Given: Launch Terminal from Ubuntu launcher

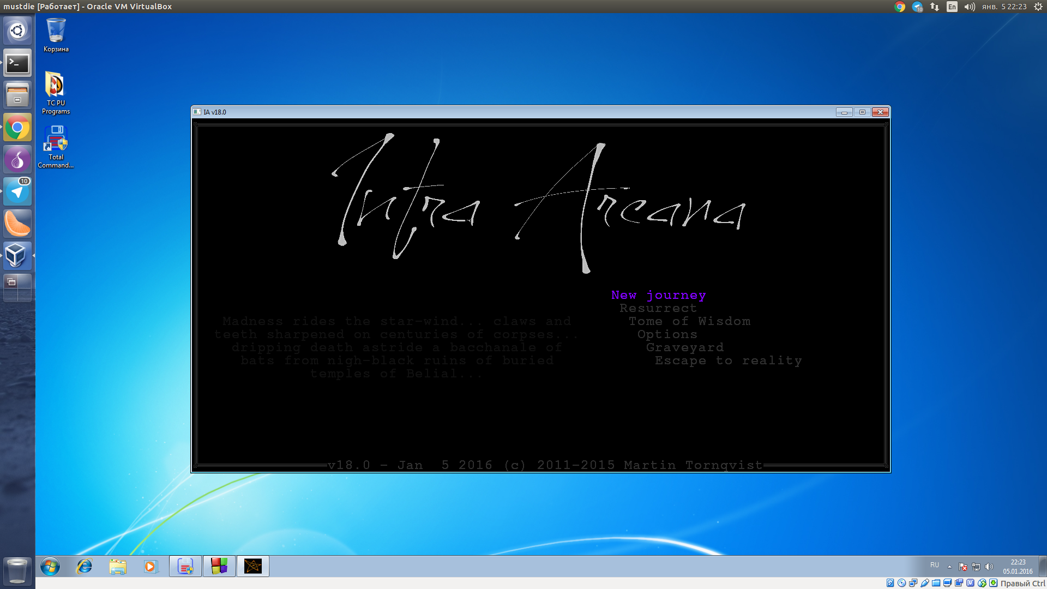Looking at the screenshot, I should pos(17,64).
